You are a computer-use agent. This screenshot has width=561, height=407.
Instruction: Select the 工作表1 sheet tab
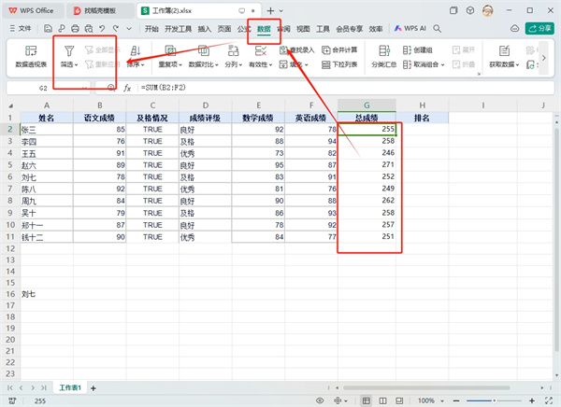coord(70,388)
